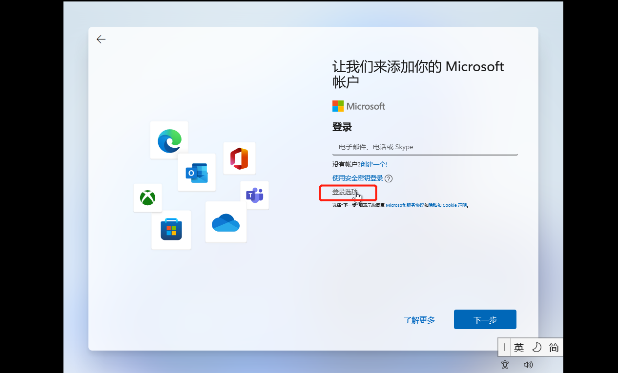Click 使用安全密钥登录 link
The height and width of the screenshot is (373, 618).
tap(358, 178)
